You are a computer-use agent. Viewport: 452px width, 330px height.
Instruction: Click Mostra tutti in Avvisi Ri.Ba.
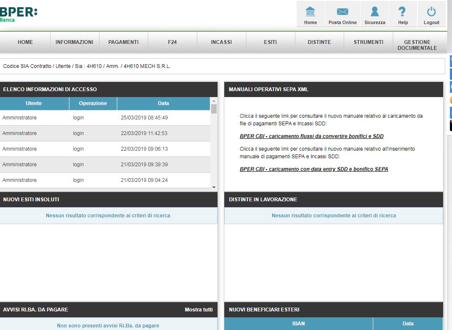pyautogui.click(x=198, y=310)
